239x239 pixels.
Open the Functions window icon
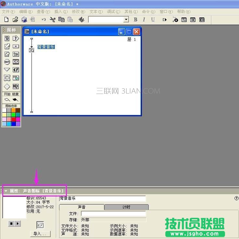pos(184,20)
